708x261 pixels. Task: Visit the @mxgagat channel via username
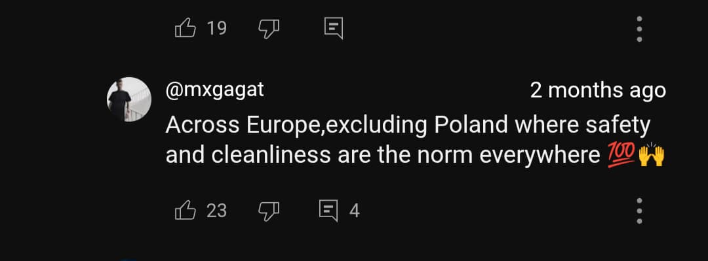click(214, 91)
